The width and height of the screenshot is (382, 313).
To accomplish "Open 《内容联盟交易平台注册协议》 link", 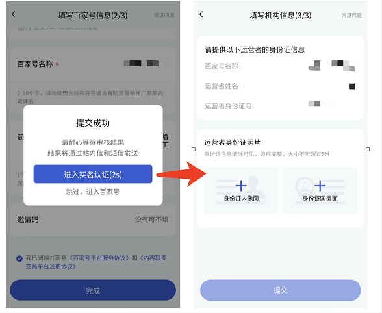I will (x=96, y=262).
